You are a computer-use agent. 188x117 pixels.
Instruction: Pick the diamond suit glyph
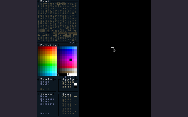(x=48, y=4)
